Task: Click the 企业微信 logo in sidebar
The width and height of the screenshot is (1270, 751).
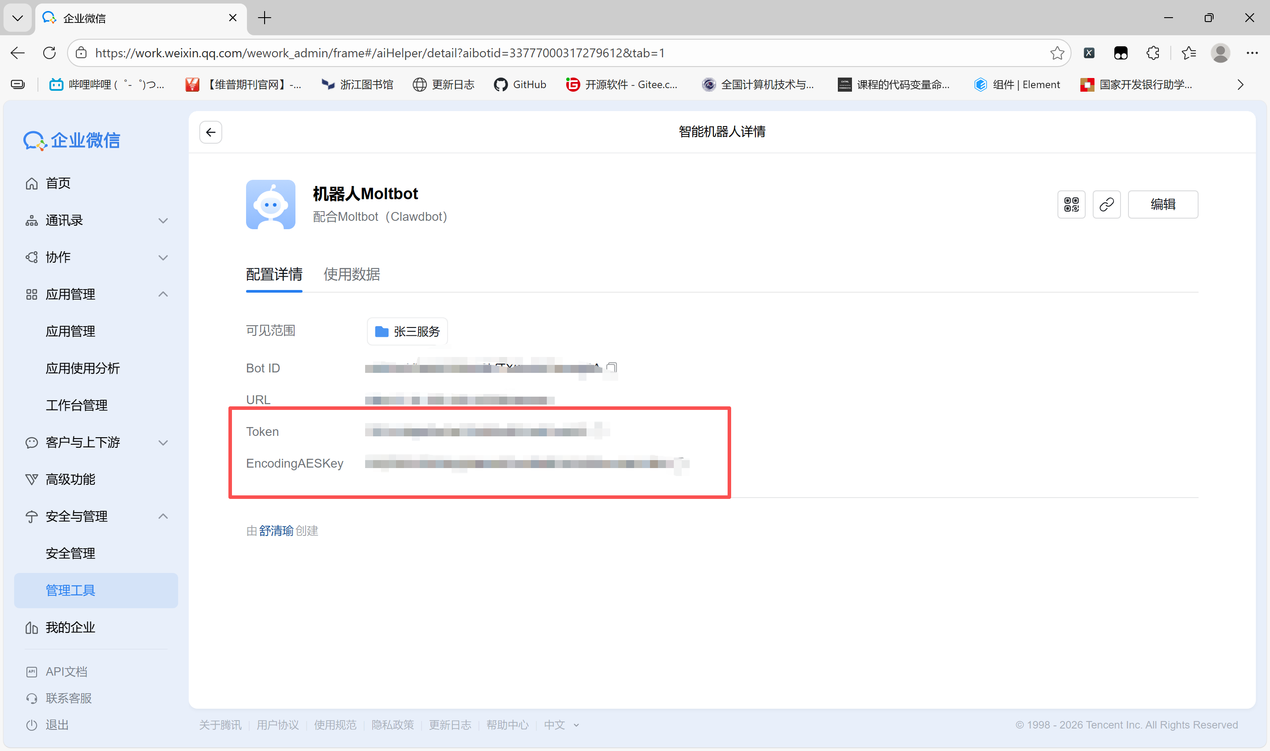Action: pos(72,140)
